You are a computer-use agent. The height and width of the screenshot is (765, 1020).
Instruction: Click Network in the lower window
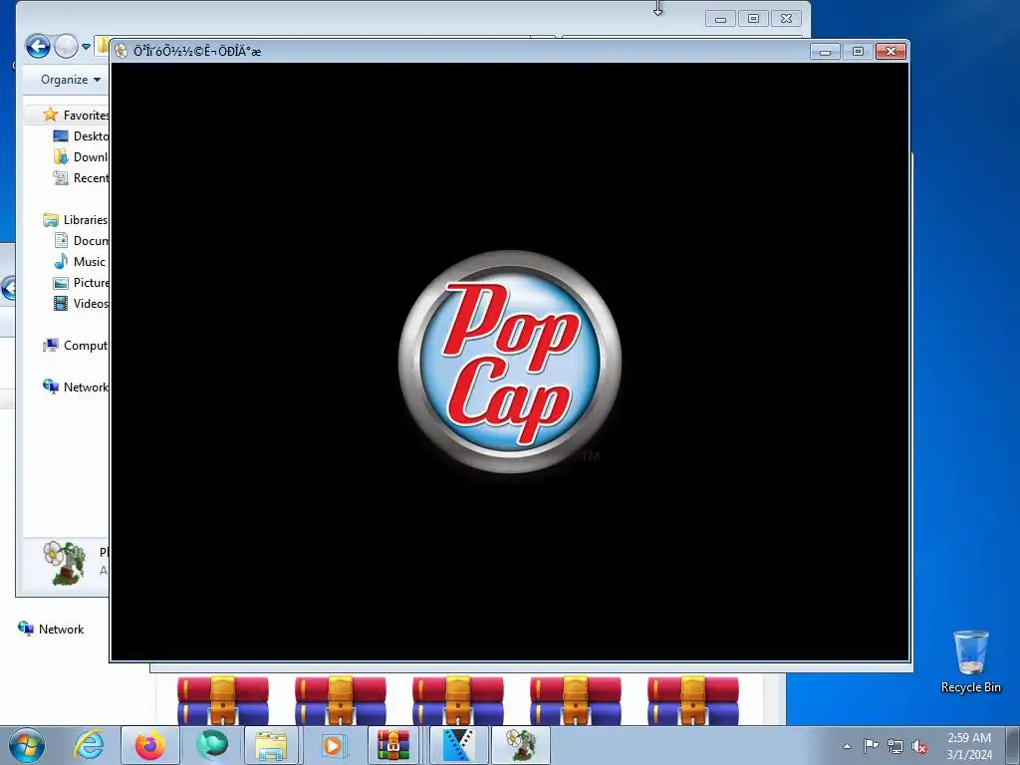(52, 630)
